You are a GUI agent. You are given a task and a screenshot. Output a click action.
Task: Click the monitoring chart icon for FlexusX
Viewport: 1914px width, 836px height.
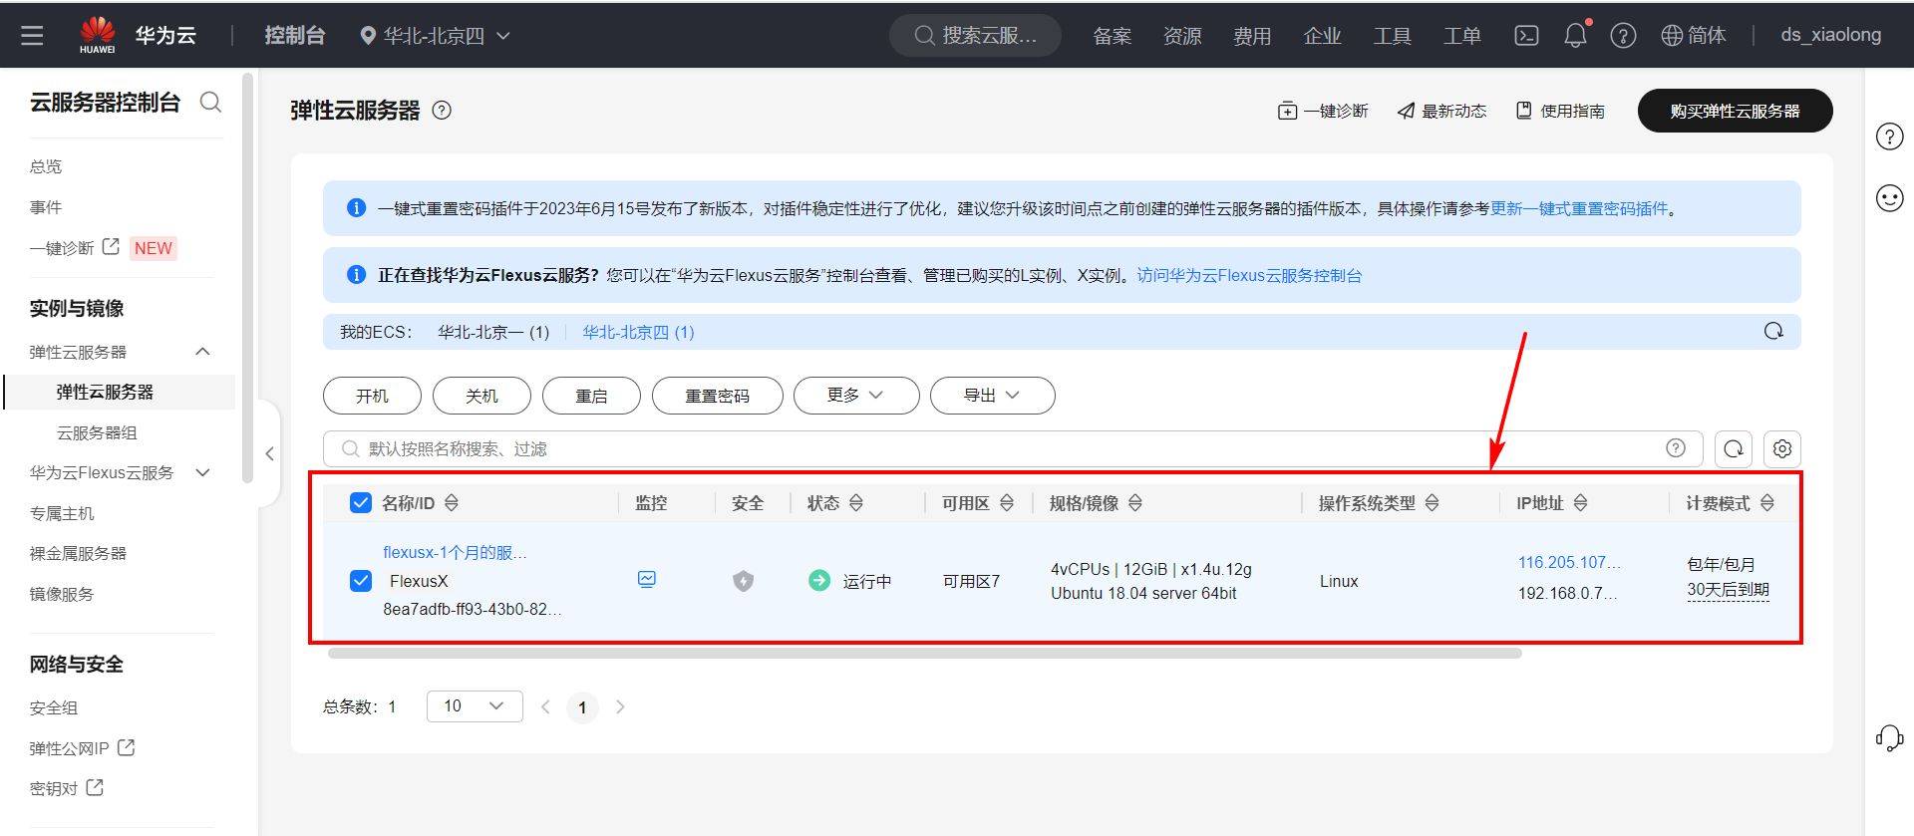(646, 580)
